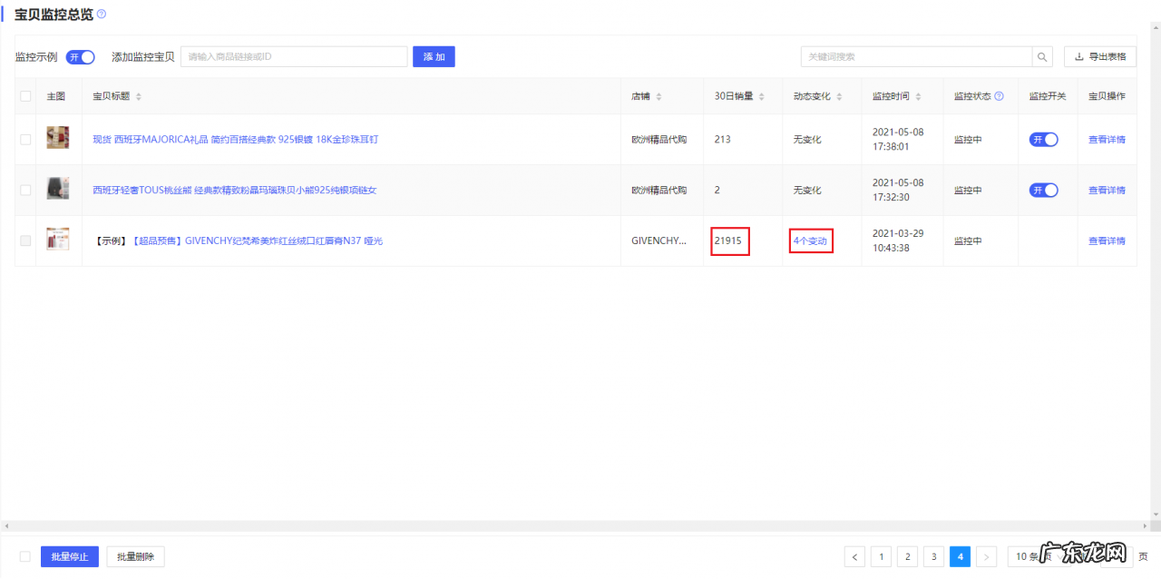The height and width of the screenshot is (579, 1161).
Task: Toggle the 监控示例 switch off
Action: pyautogui.click(x=80, y=57)
